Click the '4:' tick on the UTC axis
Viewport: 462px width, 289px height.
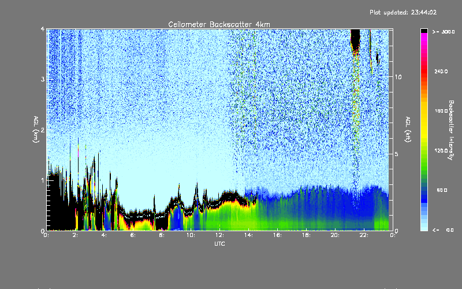pyautogui.click(x=104, y=235)
